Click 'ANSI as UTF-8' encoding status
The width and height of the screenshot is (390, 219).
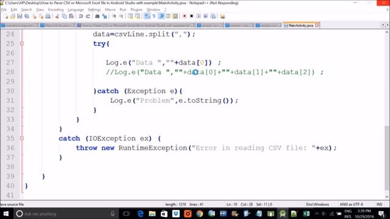click(351, 204)
